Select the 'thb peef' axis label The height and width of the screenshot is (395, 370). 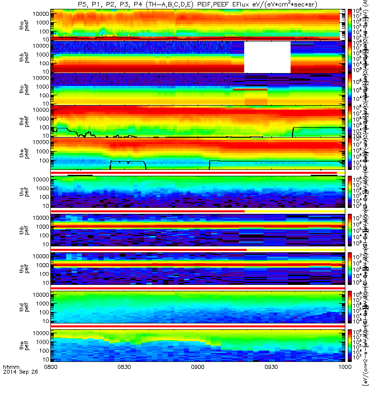24,57
